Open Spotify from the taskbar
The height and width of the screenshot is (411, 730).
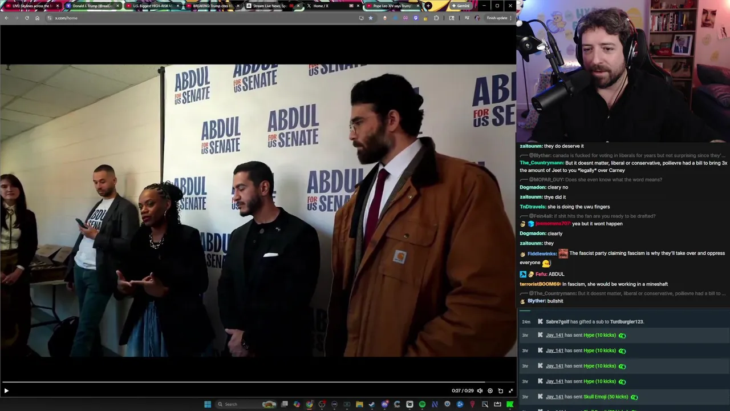[422, 404]
